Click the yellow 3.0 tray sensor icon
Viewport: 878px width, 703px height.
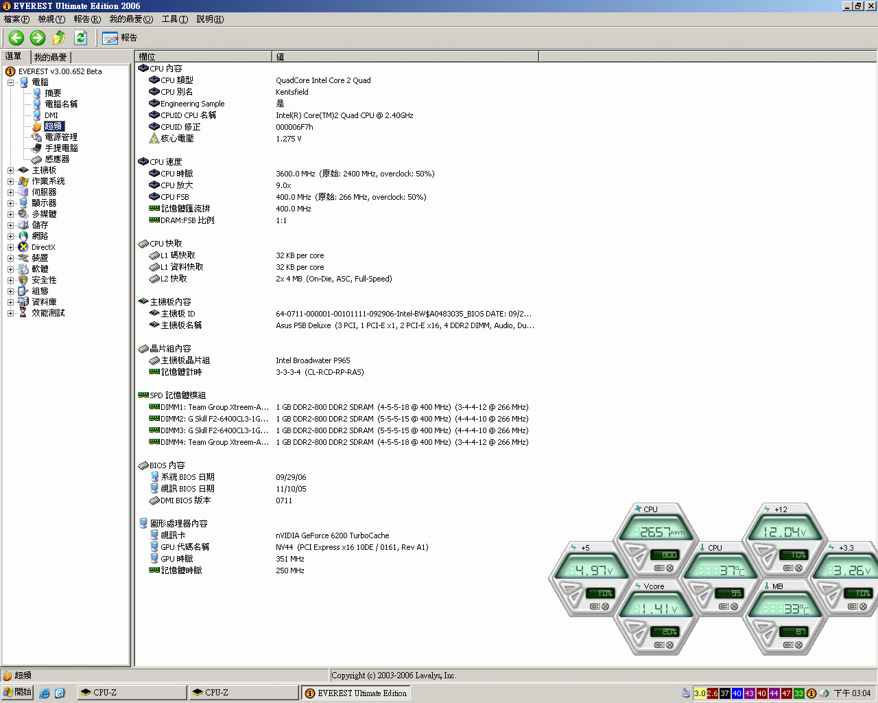click(x=700, y=693)
